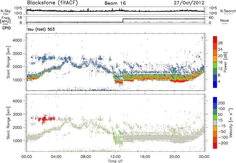
Task: Click the '60' tick on the Nave axis
Action: coord(211,18)
